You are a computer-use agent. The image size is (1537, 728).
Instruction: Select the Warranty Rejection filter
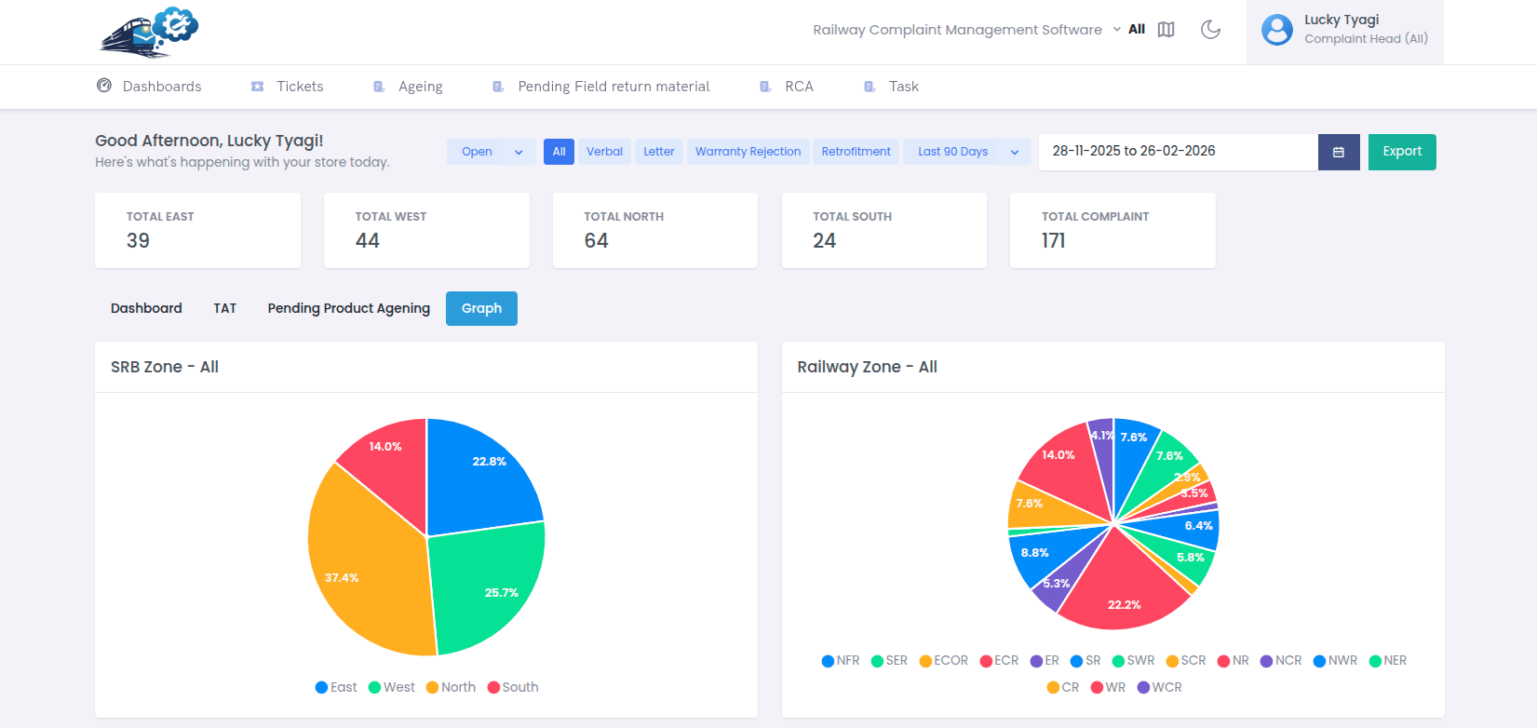(748, 152)
